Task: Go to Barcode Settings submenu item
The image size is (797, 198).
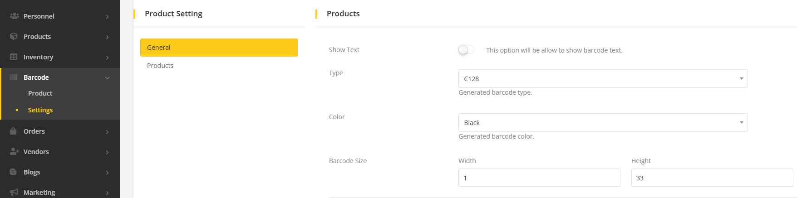Action: [40, 110]
